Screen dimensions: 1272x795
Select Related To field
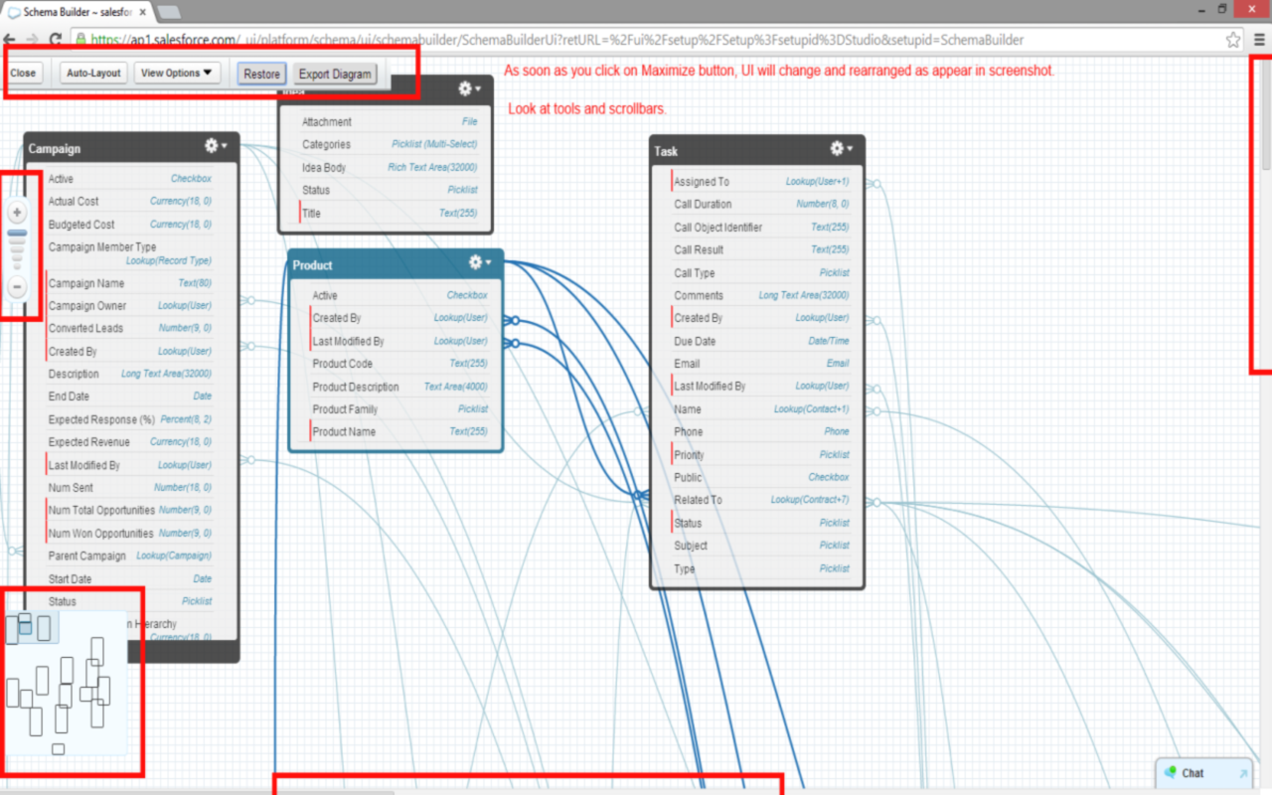[x=761, y=500]
